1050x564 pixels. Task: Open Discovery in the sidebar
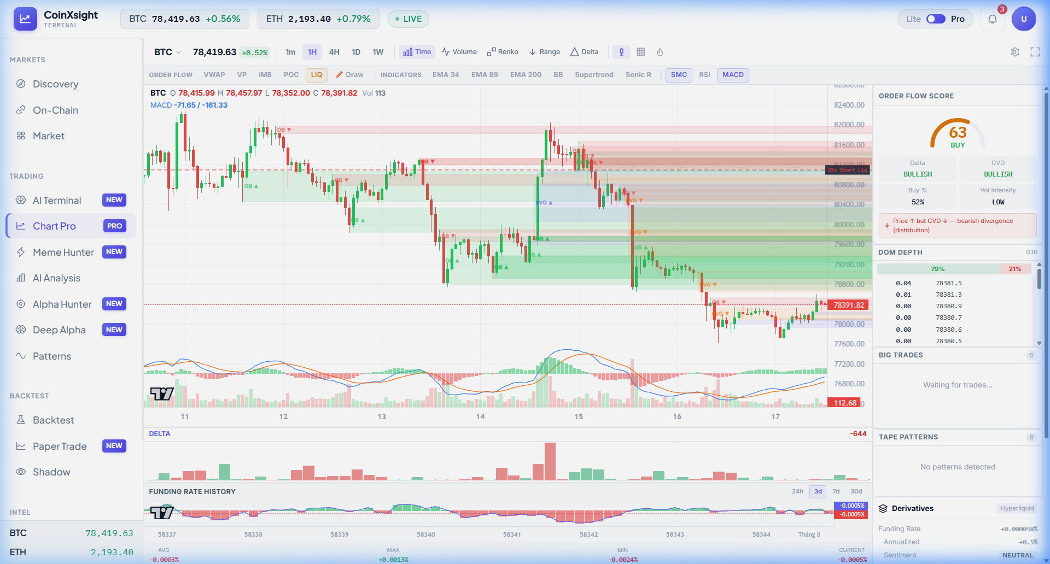coord(71,84)
